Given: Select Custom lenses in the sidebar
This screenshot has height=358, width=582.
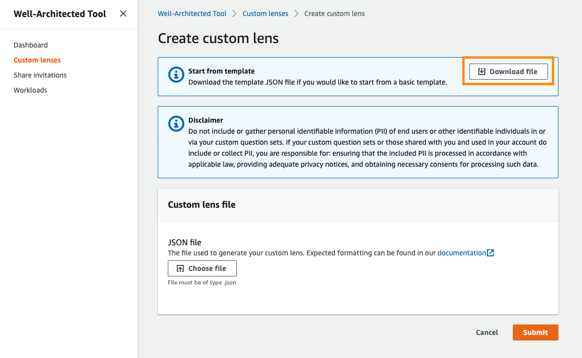Looking at the screenshot, I should (x=37, y=60).
